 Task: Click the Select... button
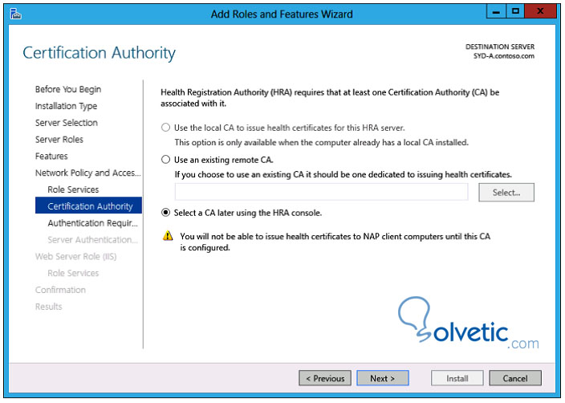click(x=506, y=193)
